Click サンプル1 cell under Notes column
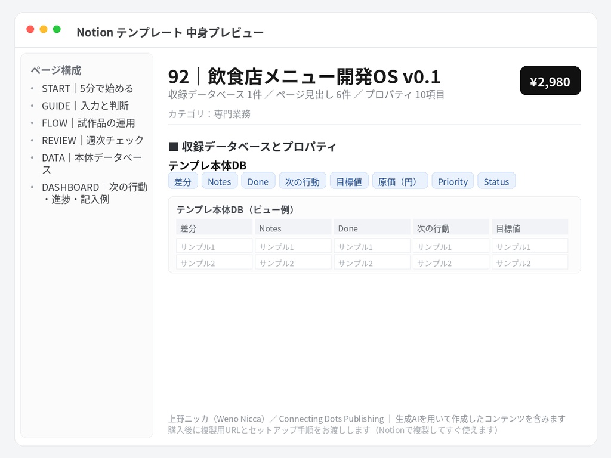611x458 pixels. pyautogui.click(x=293, y=246)
